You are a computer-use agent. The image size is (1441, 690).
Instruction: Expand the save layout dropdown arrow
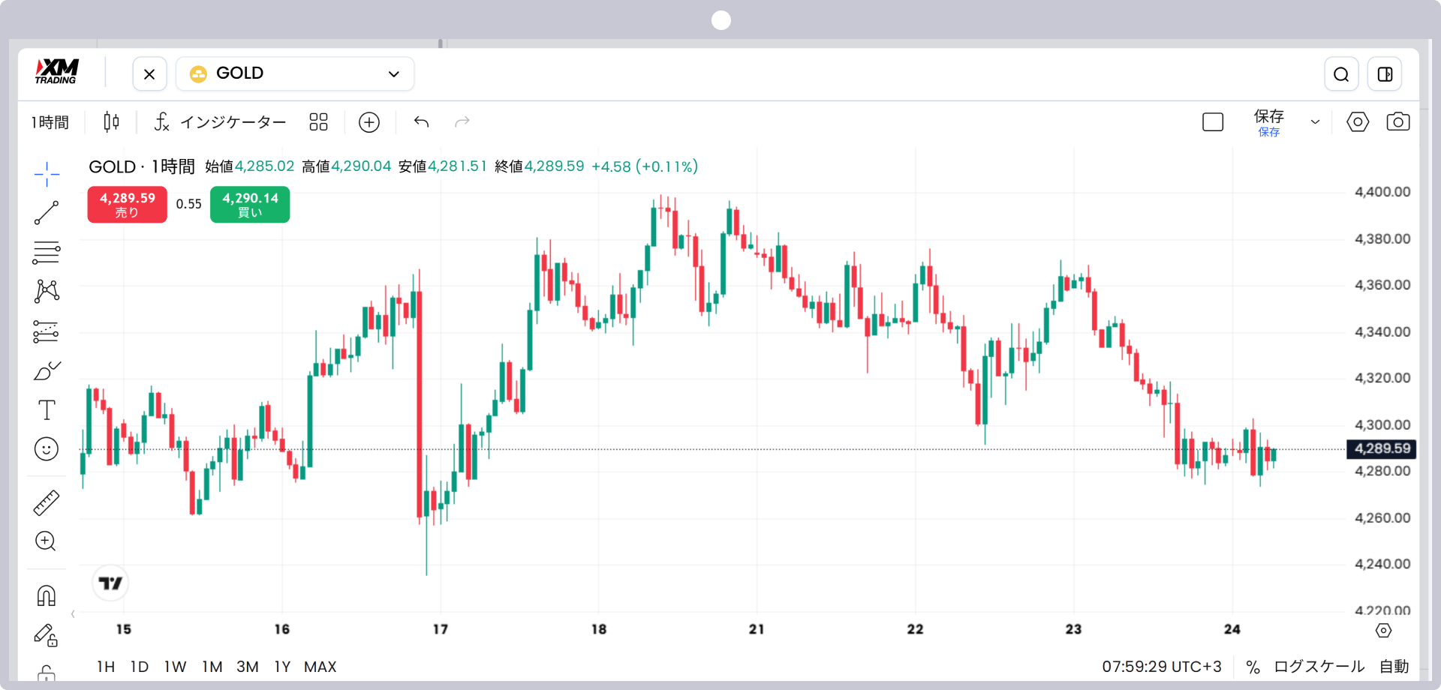tap(1315, 122)
